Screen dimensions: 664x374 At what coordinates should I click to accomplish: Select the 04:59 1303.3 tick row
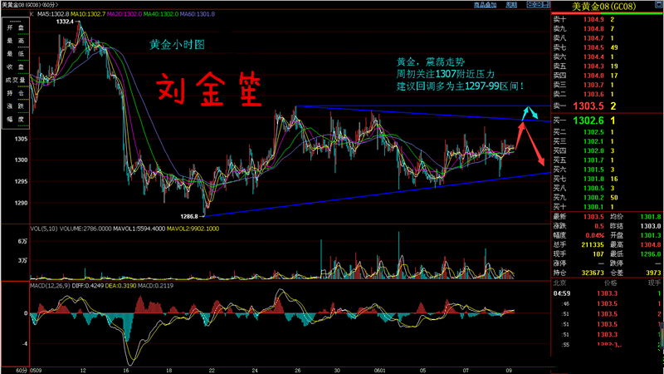tap(608, 293)
